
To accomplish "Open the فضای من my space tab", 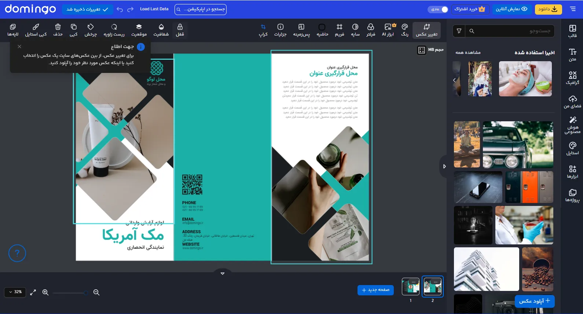I will coord(572,101).
